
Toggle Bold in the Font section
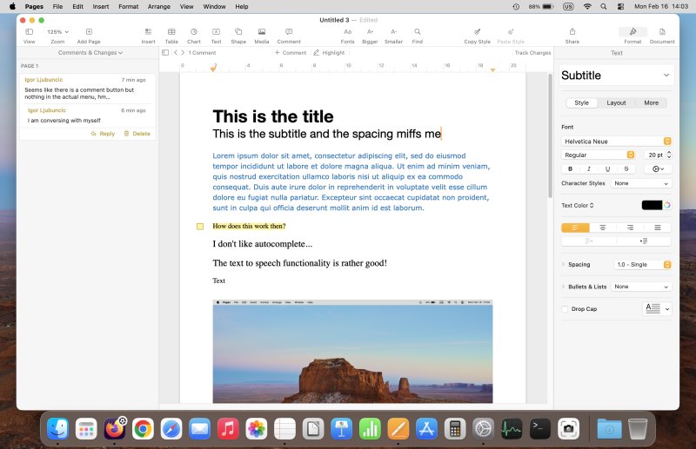(x=571, y=168)
